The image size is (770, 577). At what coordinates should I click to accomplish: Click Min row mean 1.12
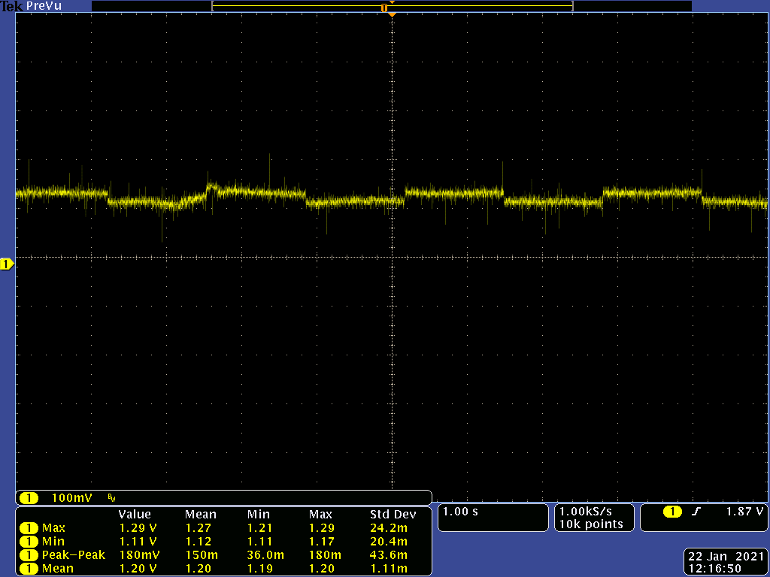pos(198,542)
